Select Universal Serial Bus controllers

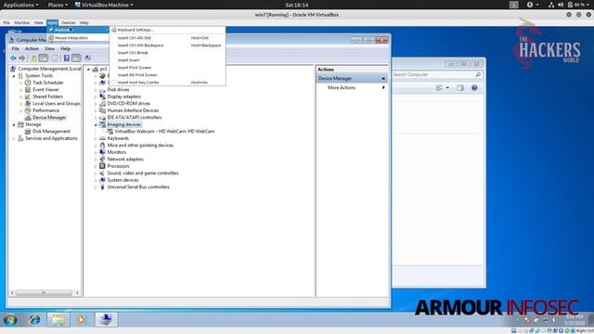point(138,187)
